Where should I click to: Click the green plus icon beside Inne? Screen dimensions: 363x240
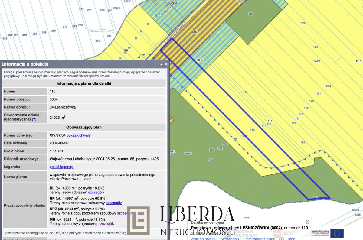point(282,239)
